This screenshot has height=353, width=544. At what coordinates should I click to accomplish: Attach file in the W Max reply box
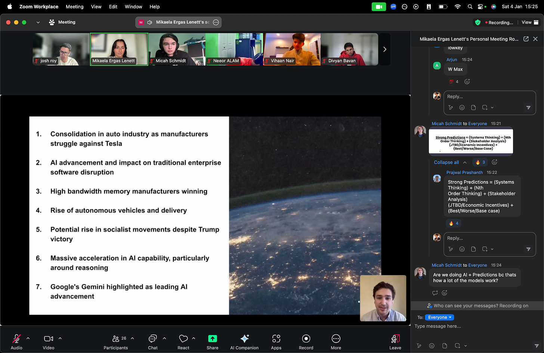pyautogui.click(x=473, y=107)
